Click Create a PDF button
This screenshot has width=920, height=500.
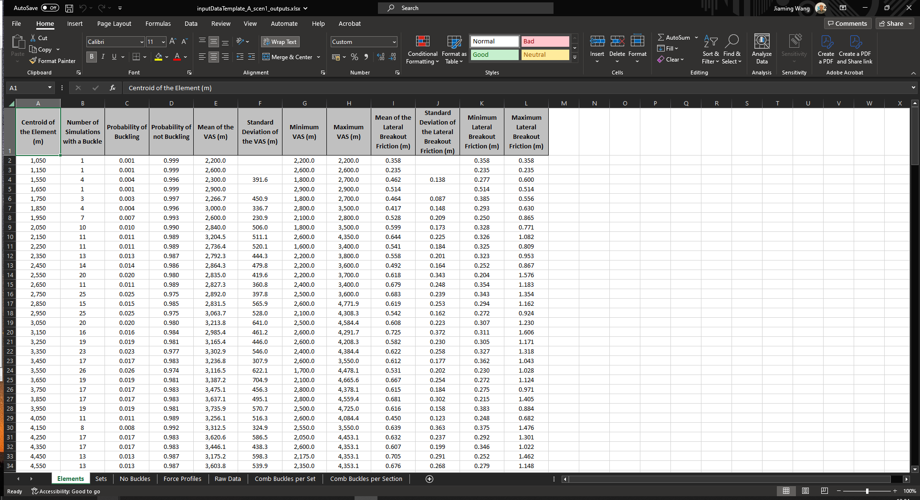pos(826,50)
